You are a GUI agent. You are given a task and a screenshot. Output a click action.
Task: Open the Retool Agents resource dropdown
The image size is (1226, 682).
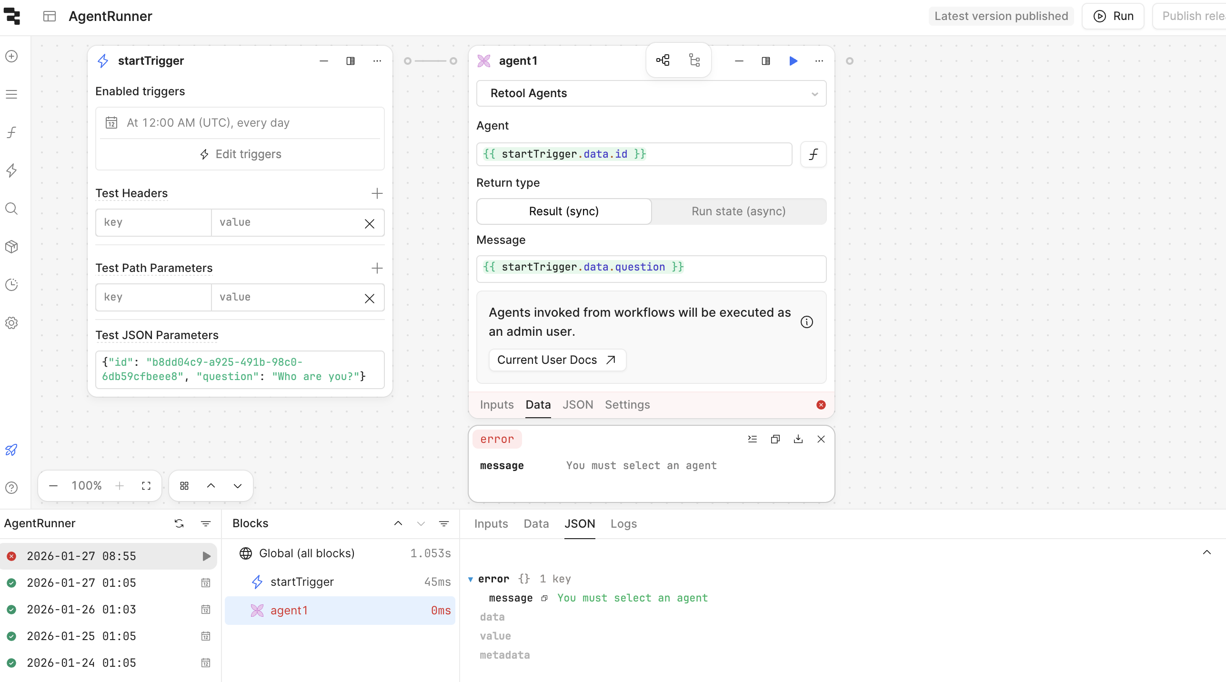[651, 93]
